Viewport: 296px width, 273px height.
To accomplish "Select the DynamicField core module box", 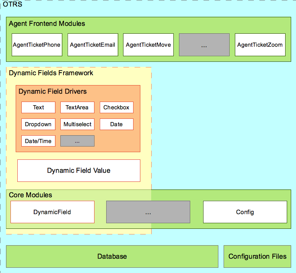I will pos(52,212).
